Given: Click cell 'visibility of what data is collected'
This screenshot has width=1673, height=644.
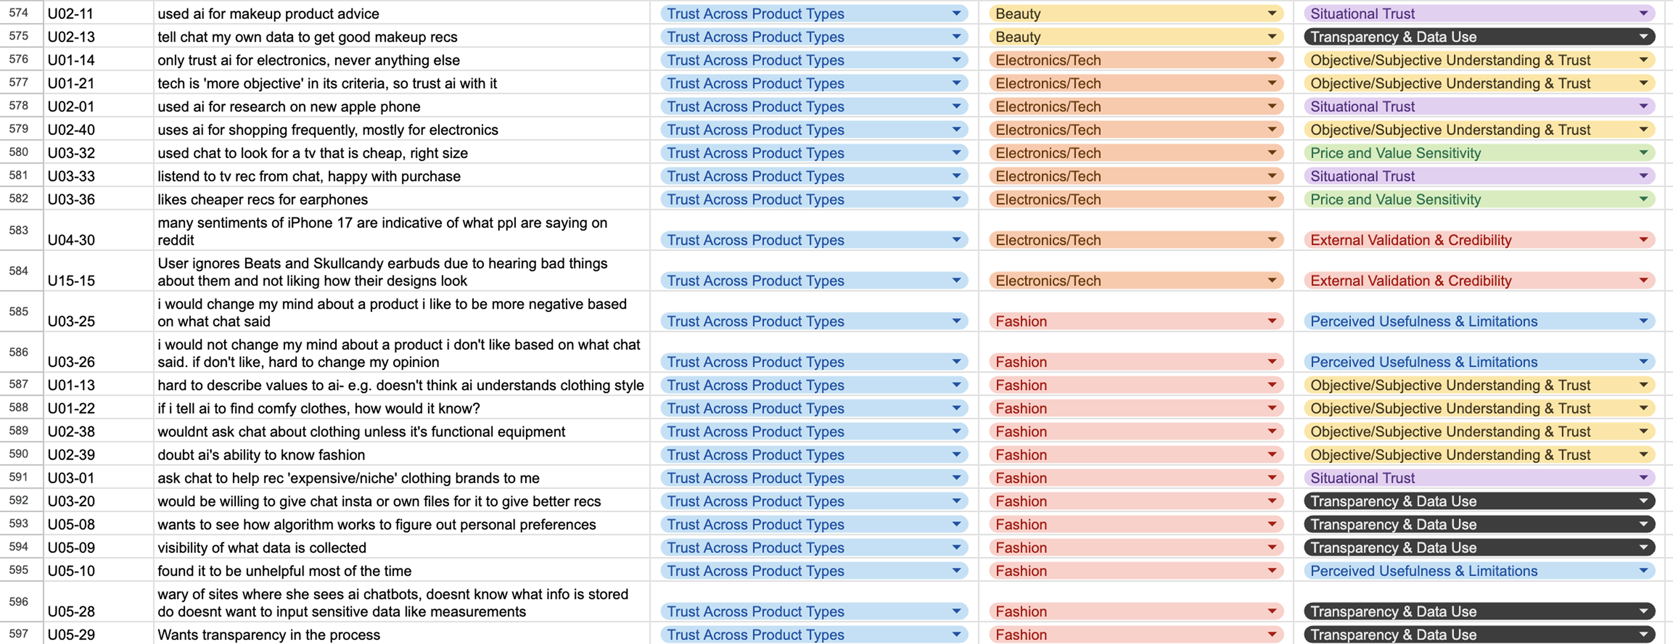Looking at the screenshot, I should coord(401,548).
